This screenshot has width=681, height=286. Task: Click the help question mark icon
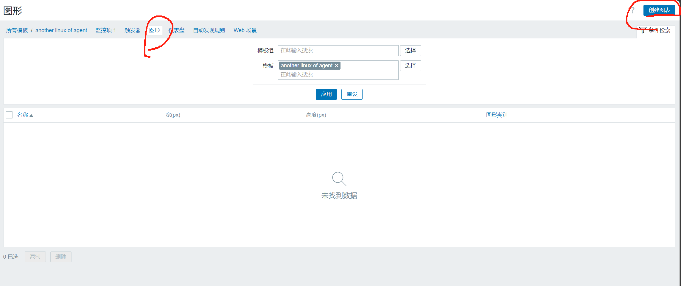point(633,10)
